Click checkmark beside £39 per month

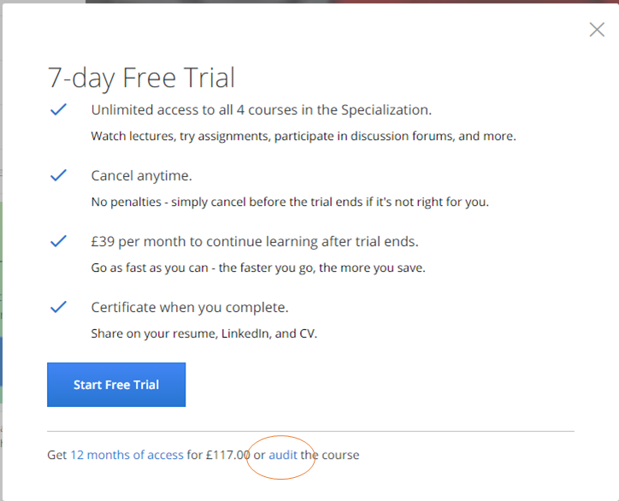click(58, 241)
